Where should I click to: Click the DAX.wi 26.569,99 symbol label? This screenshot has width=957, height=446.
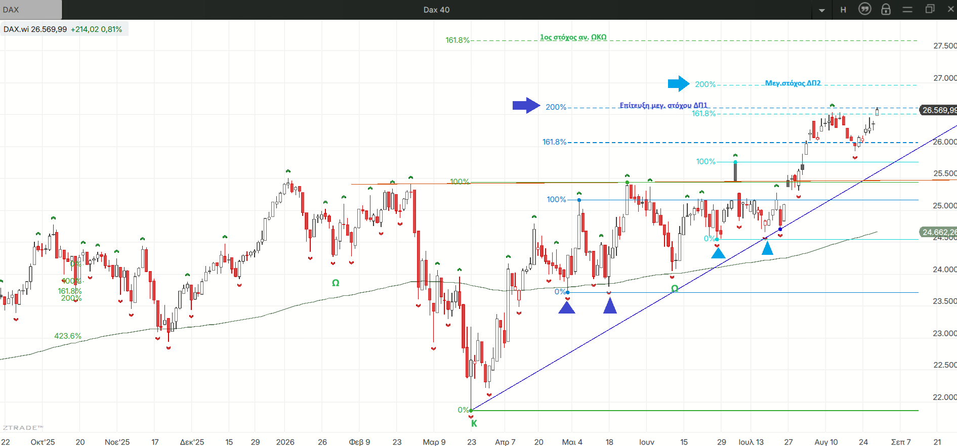point(35,29)
